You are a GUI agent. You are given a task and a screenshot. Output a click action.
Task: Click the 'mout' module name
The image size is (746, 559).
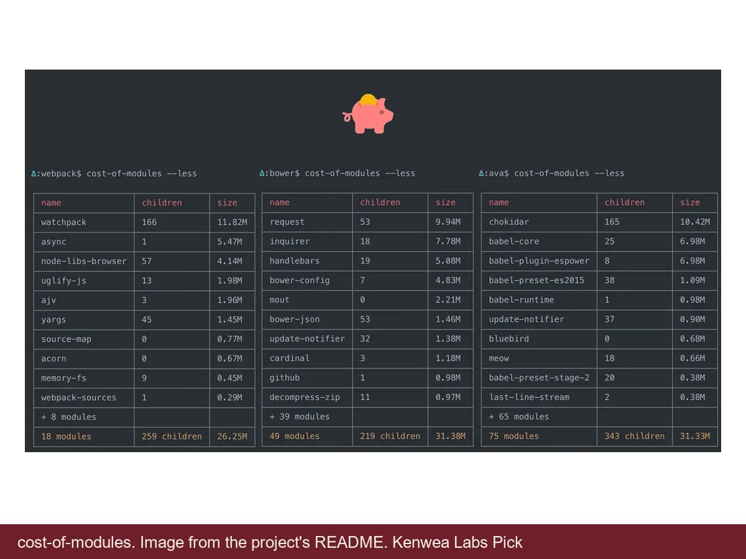click(x=280, y=299)
